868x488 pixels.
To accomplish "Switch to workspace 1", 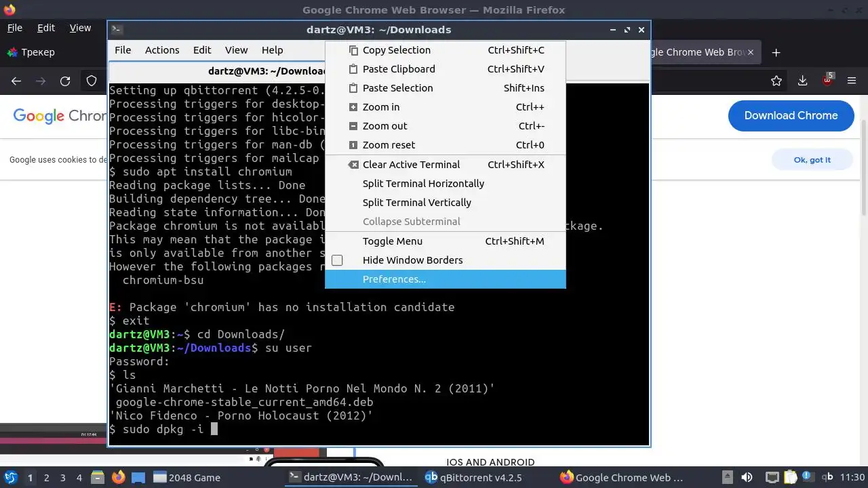I will 30,478.
